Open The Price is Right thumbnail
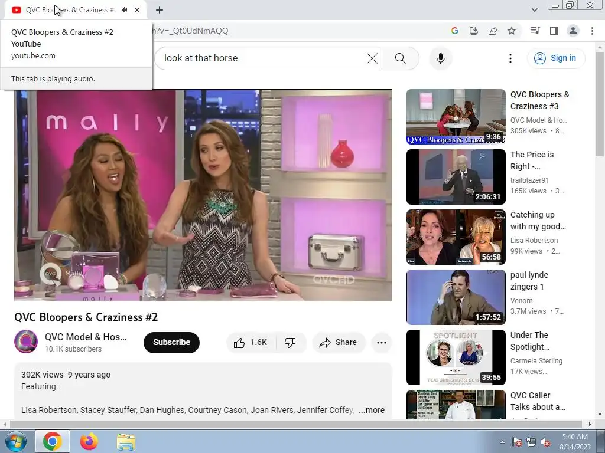 pyautogui.click(x=456, y=177)
